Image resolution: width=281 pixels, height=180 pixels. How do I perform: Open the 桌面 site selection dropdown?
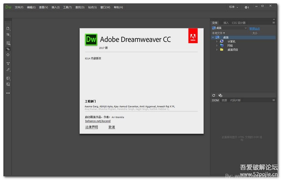(229, 28)
